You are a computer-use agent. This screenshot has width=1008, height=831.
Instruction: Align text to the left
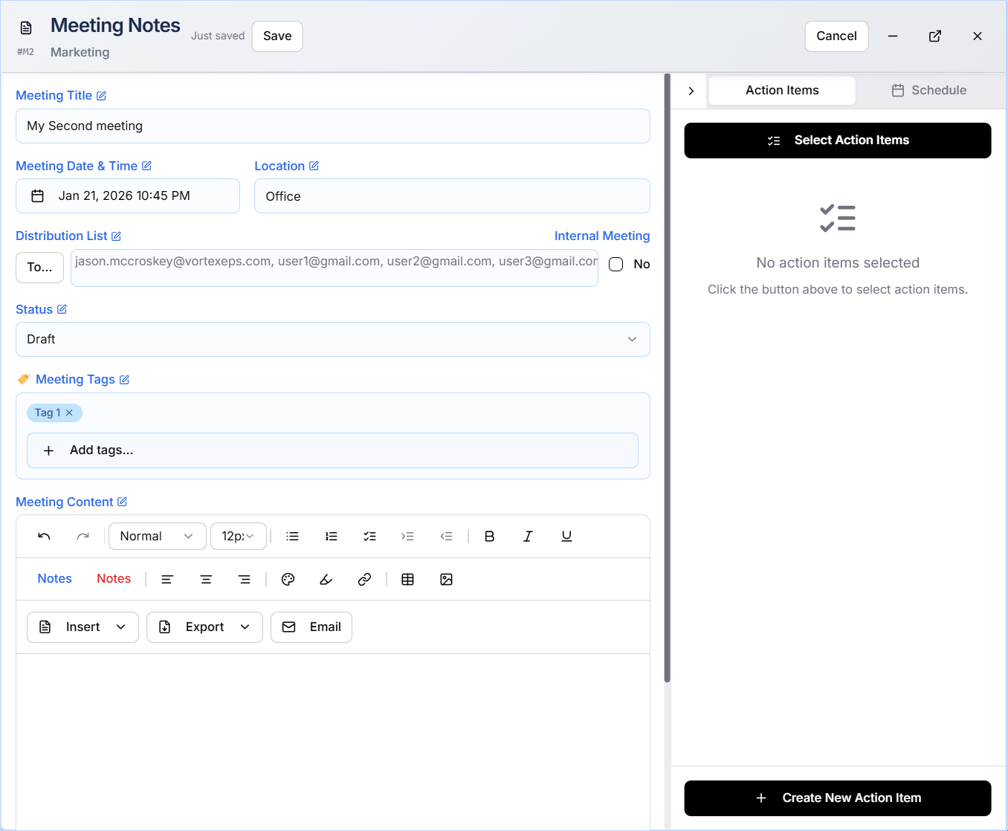click(167, 579)
